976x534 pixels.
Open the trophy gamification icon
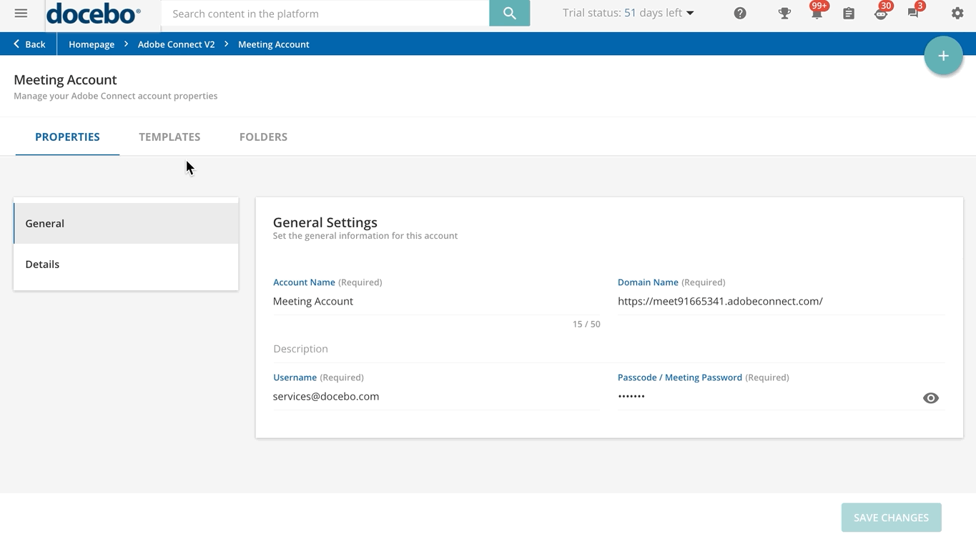click(x=784, y=13)
